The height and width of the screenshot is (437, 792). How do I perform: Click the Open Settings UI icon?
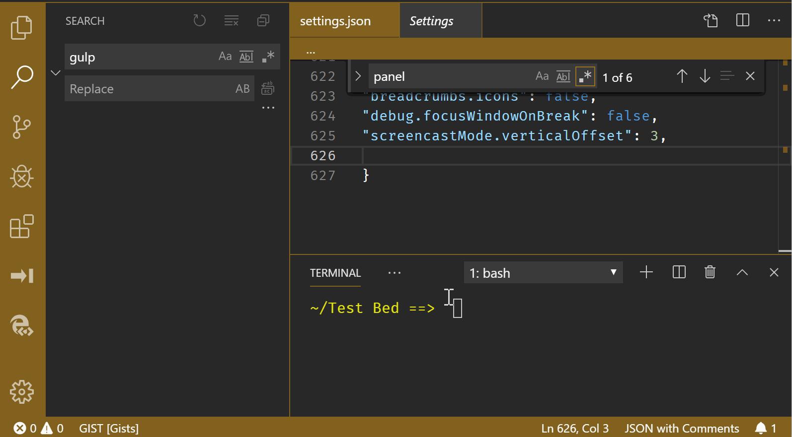pos(711,20)
